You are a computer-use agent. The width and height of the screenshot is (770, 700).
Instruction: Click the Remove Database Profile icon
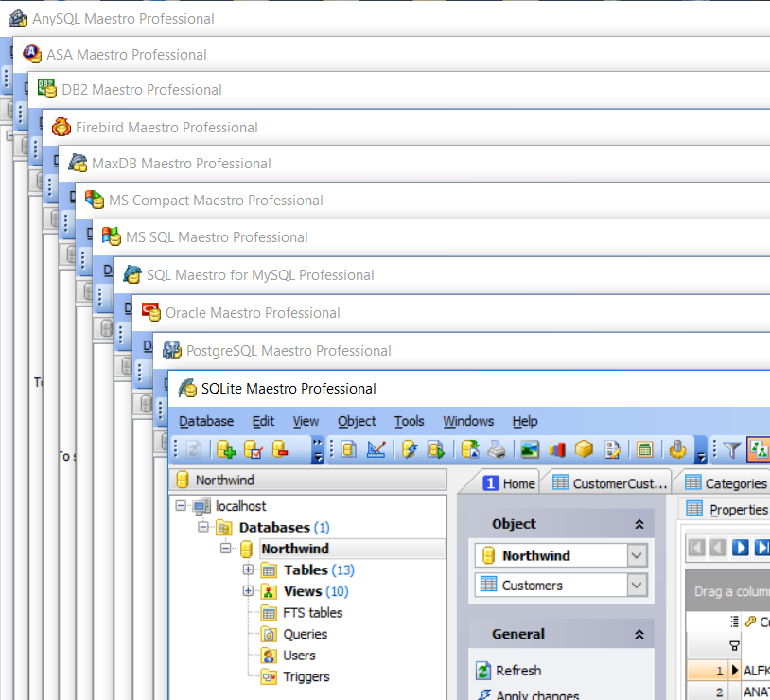pos(280,449)
